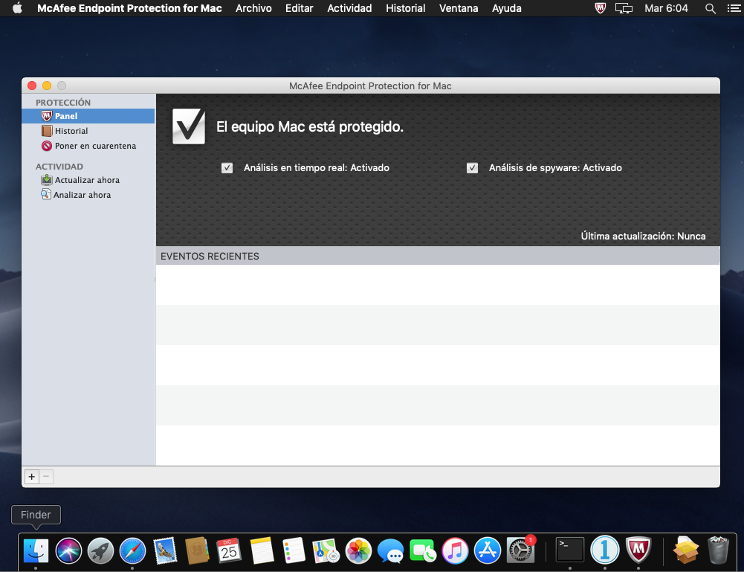
Task: Toggle Análisis de spyware checkbox
Action: [472, 167]
